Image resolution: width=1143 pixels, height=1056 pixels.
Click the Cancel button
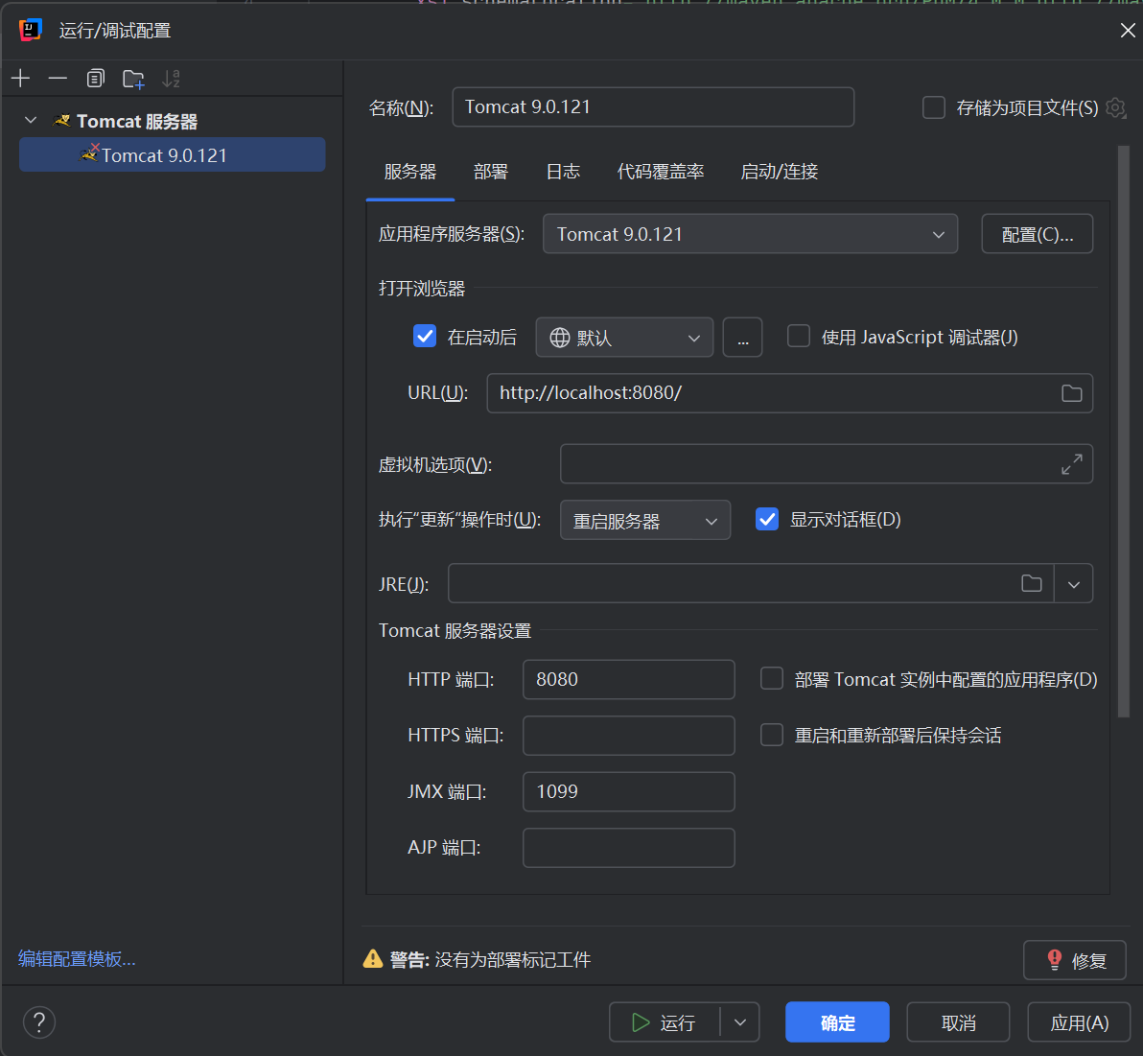point(958,1021)
